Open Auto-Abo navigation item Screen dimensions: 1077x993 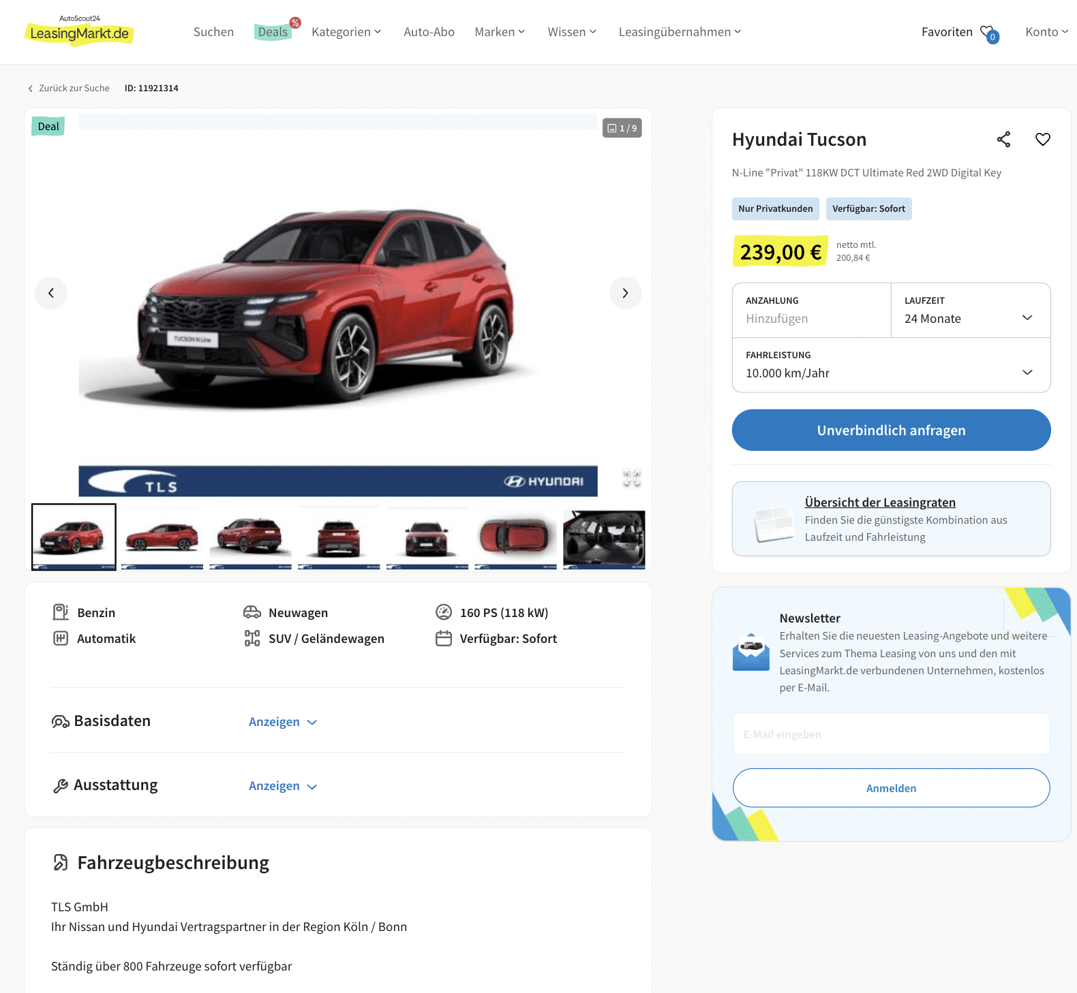click(x=429, y=32)
